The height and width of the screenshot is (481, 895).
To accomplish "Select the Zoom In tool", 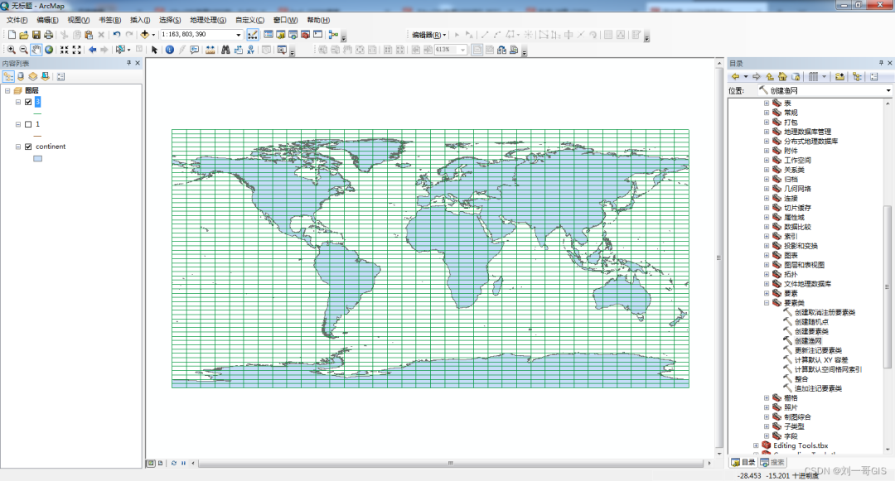I will (x=11, y=51).
